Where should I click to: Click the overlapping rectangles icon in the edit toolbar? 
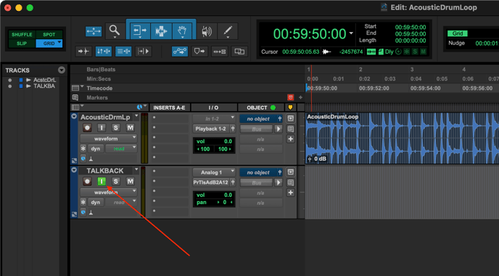coord(239,52)
